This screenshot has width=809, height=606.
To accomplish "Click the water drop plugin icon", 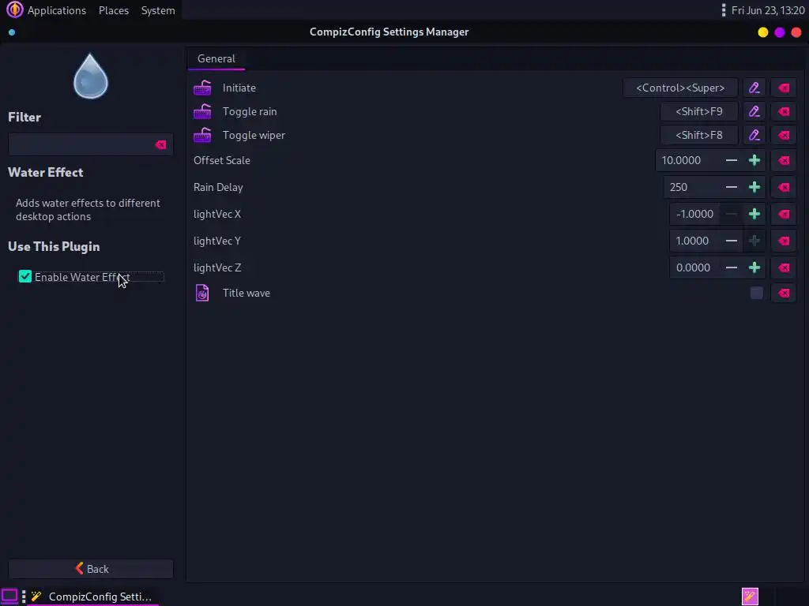I will click(91, 77).
